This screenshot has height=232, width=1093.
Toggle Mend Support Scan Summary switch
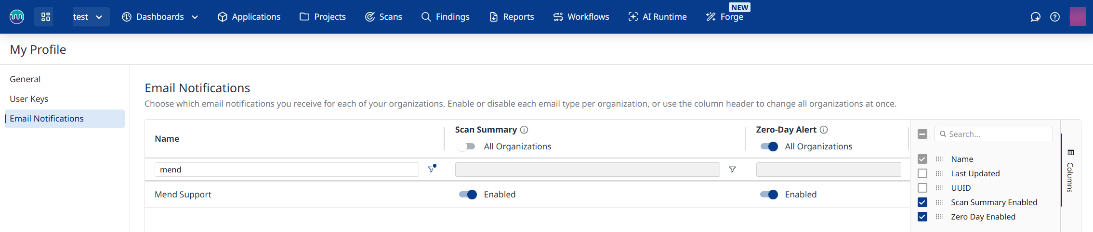click(468, 195)
